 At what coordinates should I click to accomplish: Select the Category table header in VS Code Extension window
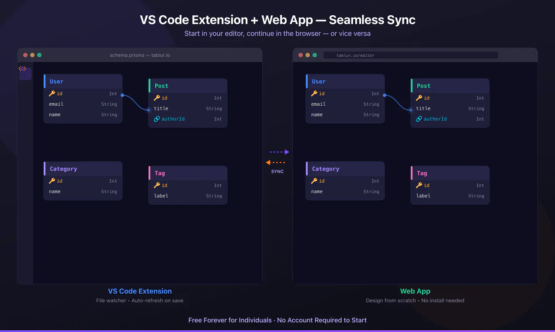pos(83,169)
